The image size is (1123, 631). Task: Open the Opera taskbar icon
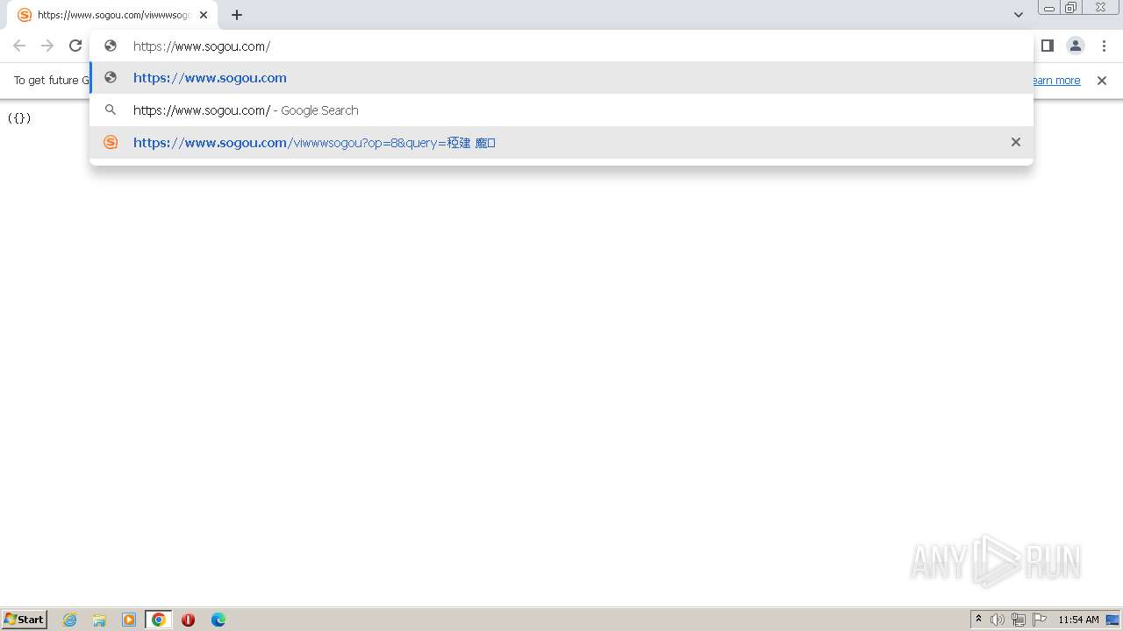[188, 620]
